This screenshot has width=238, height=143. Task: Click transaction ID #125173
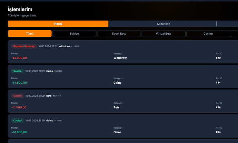coord(58,120)
